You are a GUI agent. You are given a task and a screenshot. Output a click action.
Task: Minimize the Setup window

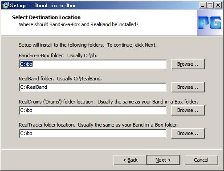tap(203, 5)
